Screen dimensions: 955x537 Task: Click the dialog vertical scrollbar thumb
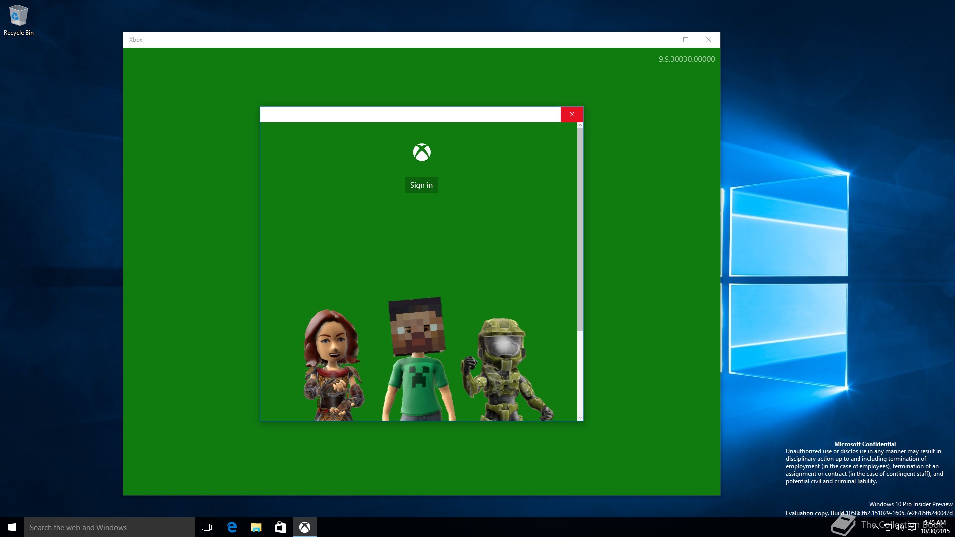click(580, 230)
